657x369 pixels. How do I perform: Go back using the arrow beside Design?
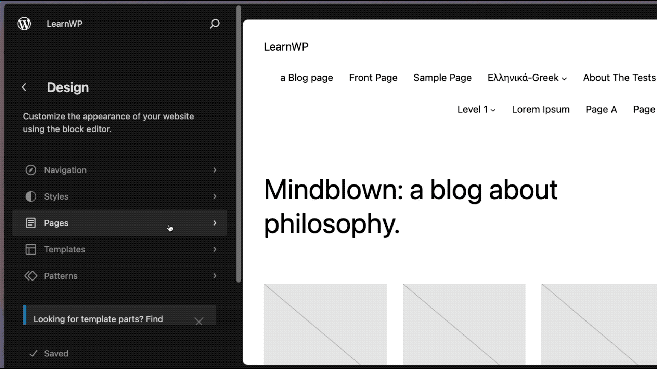point(24,87)
